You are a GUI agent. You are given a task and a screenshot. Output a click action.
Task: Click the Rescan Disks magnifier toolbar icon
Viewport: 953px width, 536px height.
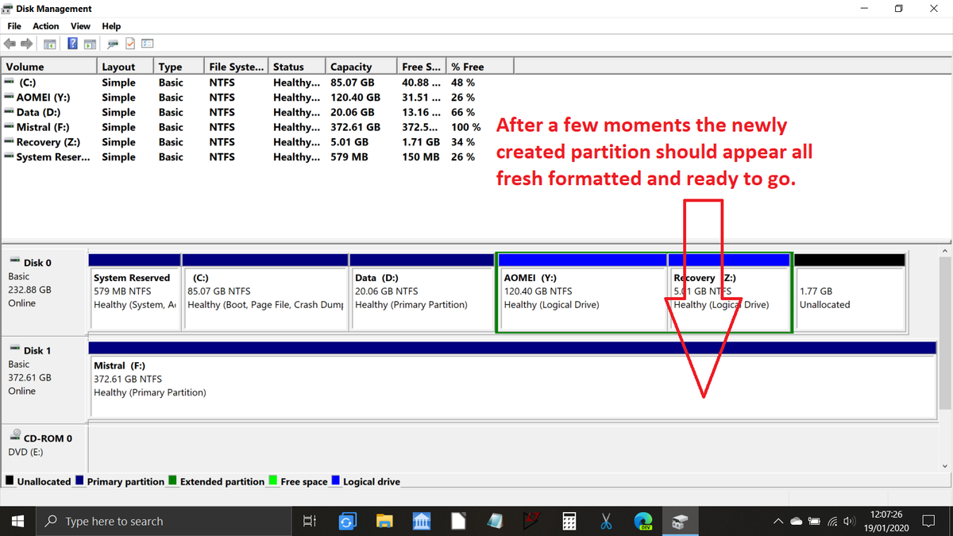pyautogui.click(x=113, y=44)
